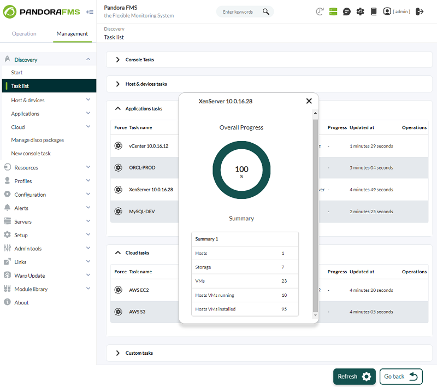Click the auto-refresh clock icon in header
This screenshot has height=387, width=437.
320,11
